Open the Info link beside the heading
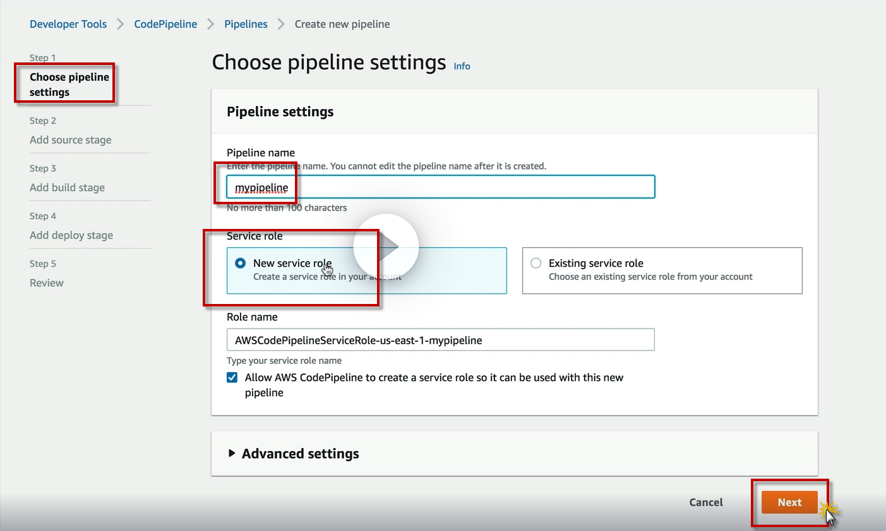886x531 pixels. [x=462, y=66]
